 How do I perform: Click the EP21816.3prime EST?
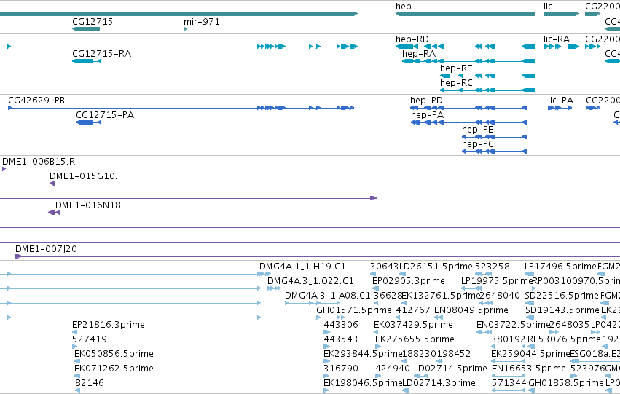click(x=74, y=332)
